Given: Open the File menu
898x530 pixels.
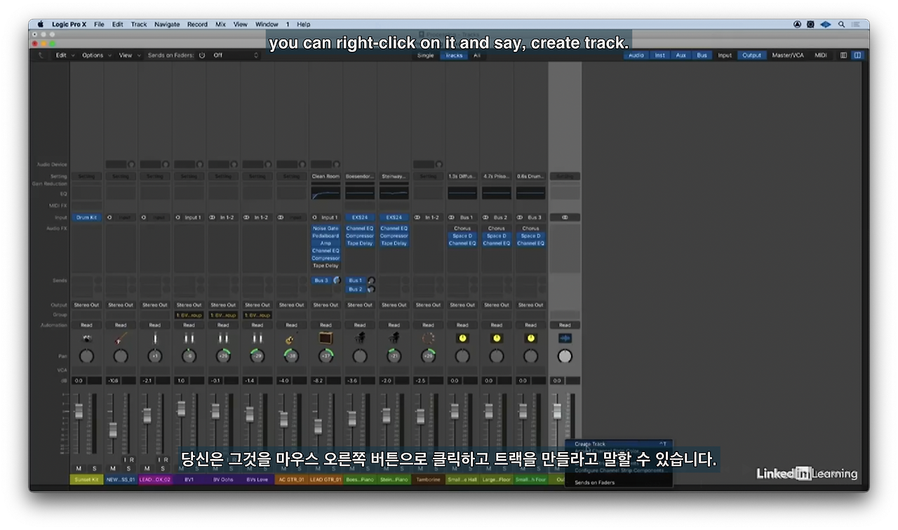Looking at the screenshot, I should pyautogui.click(x=99, y=24).
